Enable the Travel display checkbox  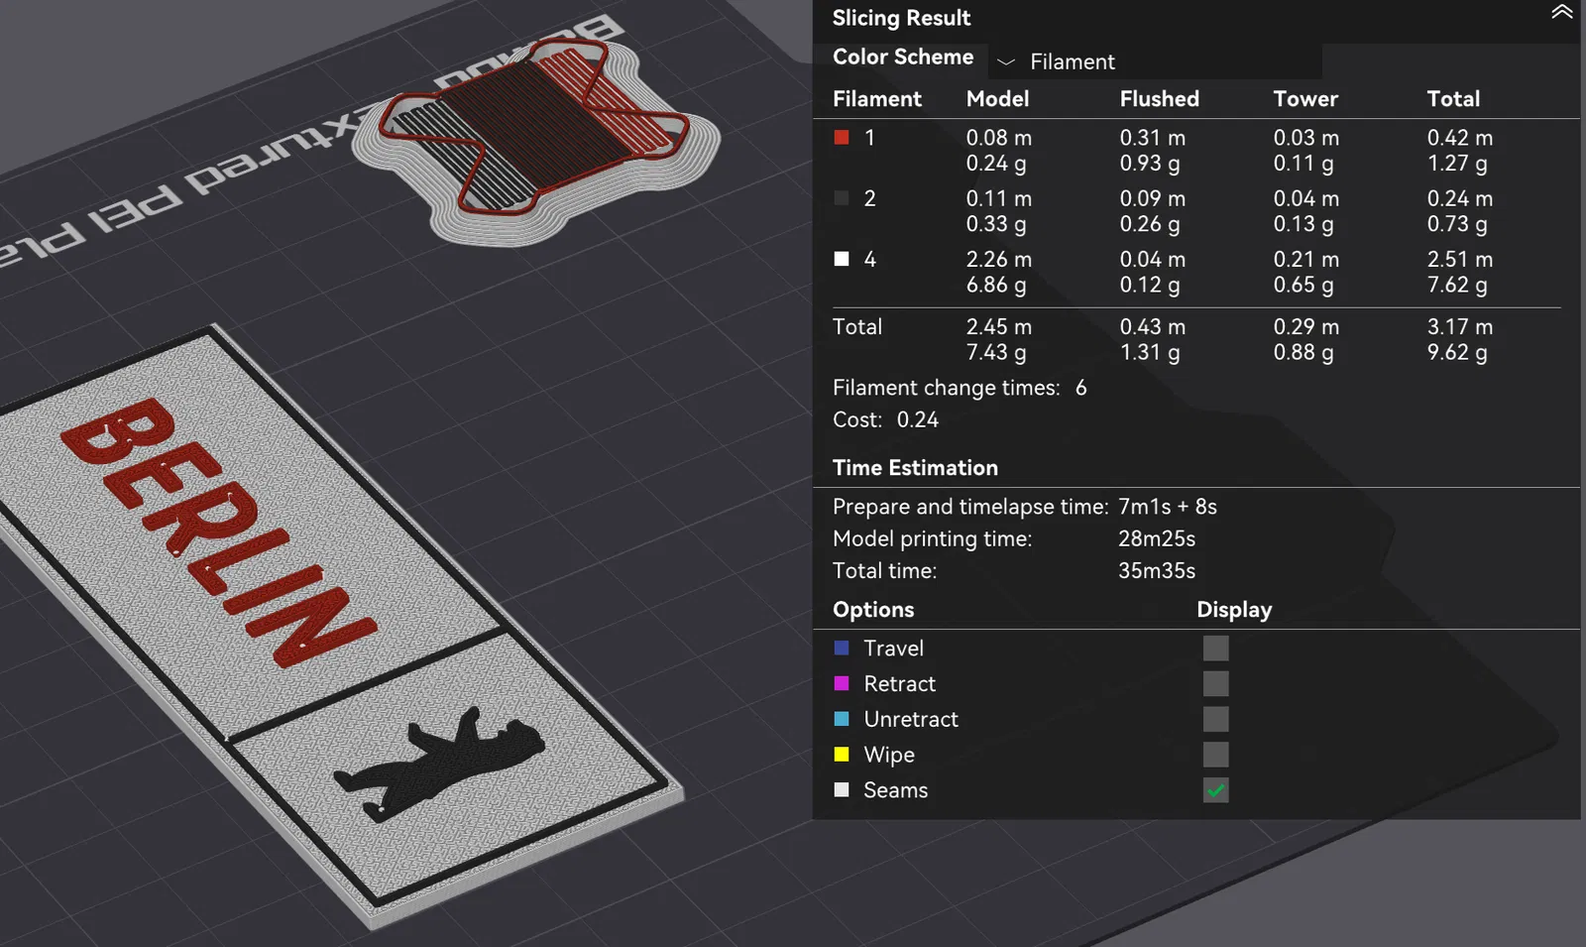1215,649
